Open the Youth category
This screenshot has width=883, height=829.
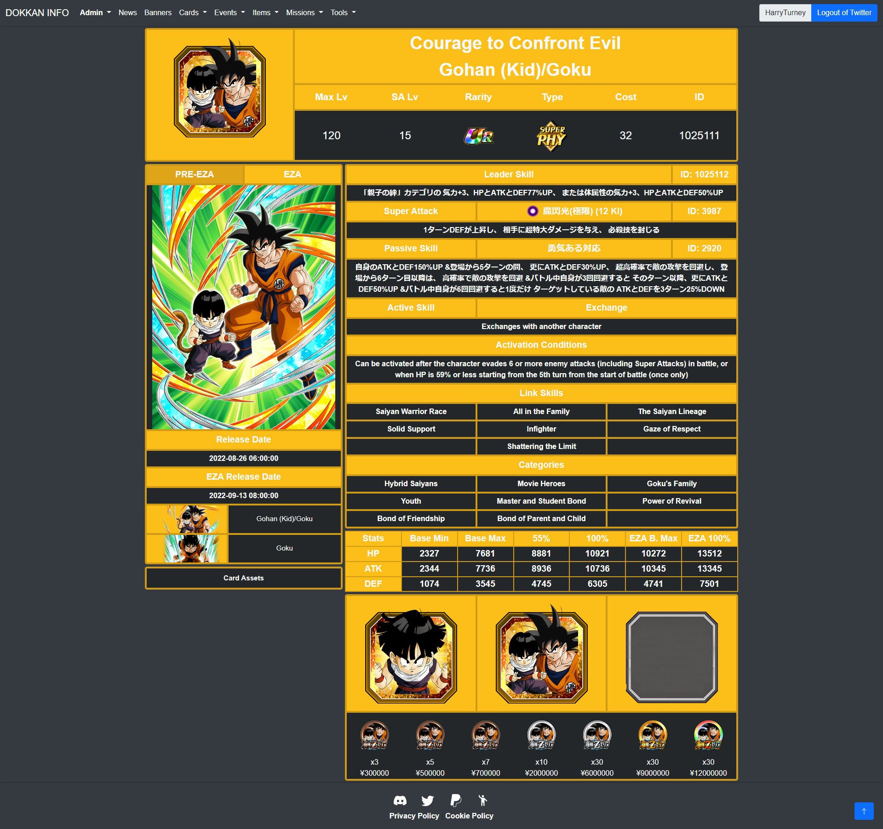pos(411,501)
